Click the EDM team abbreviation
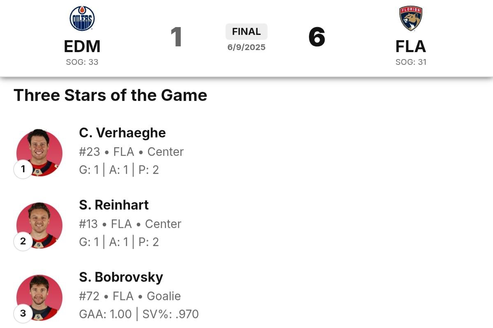493x328 pixels. tap(82, 47)
